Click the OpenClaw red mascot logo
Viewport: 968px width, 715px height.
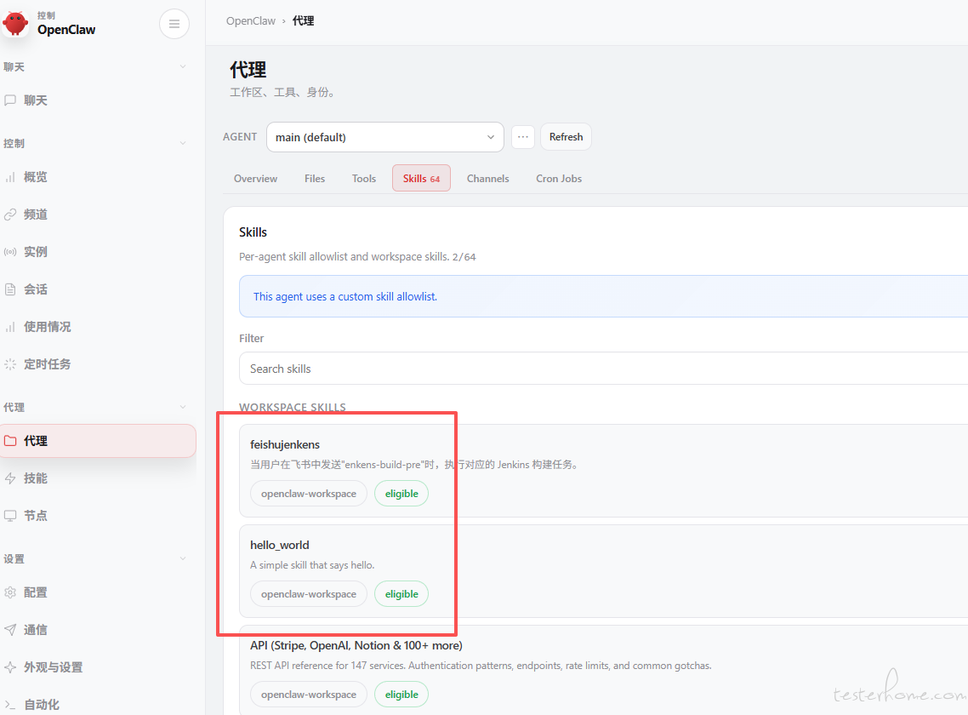(16, 23)
